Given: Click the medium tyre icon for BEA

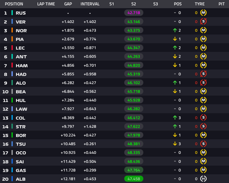Looking at the screenshot, I should pyautogui.click(x=203, y=91).
